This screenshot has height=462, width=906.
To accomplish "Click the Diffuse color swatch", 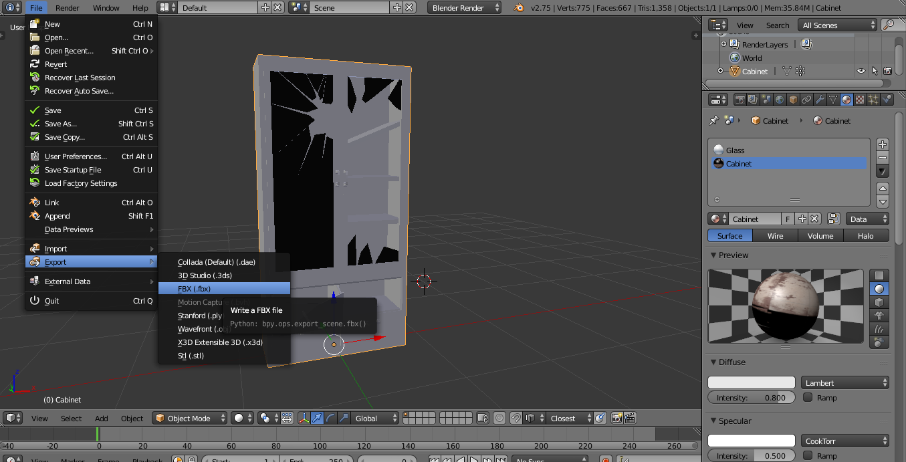I will point(752,382).
